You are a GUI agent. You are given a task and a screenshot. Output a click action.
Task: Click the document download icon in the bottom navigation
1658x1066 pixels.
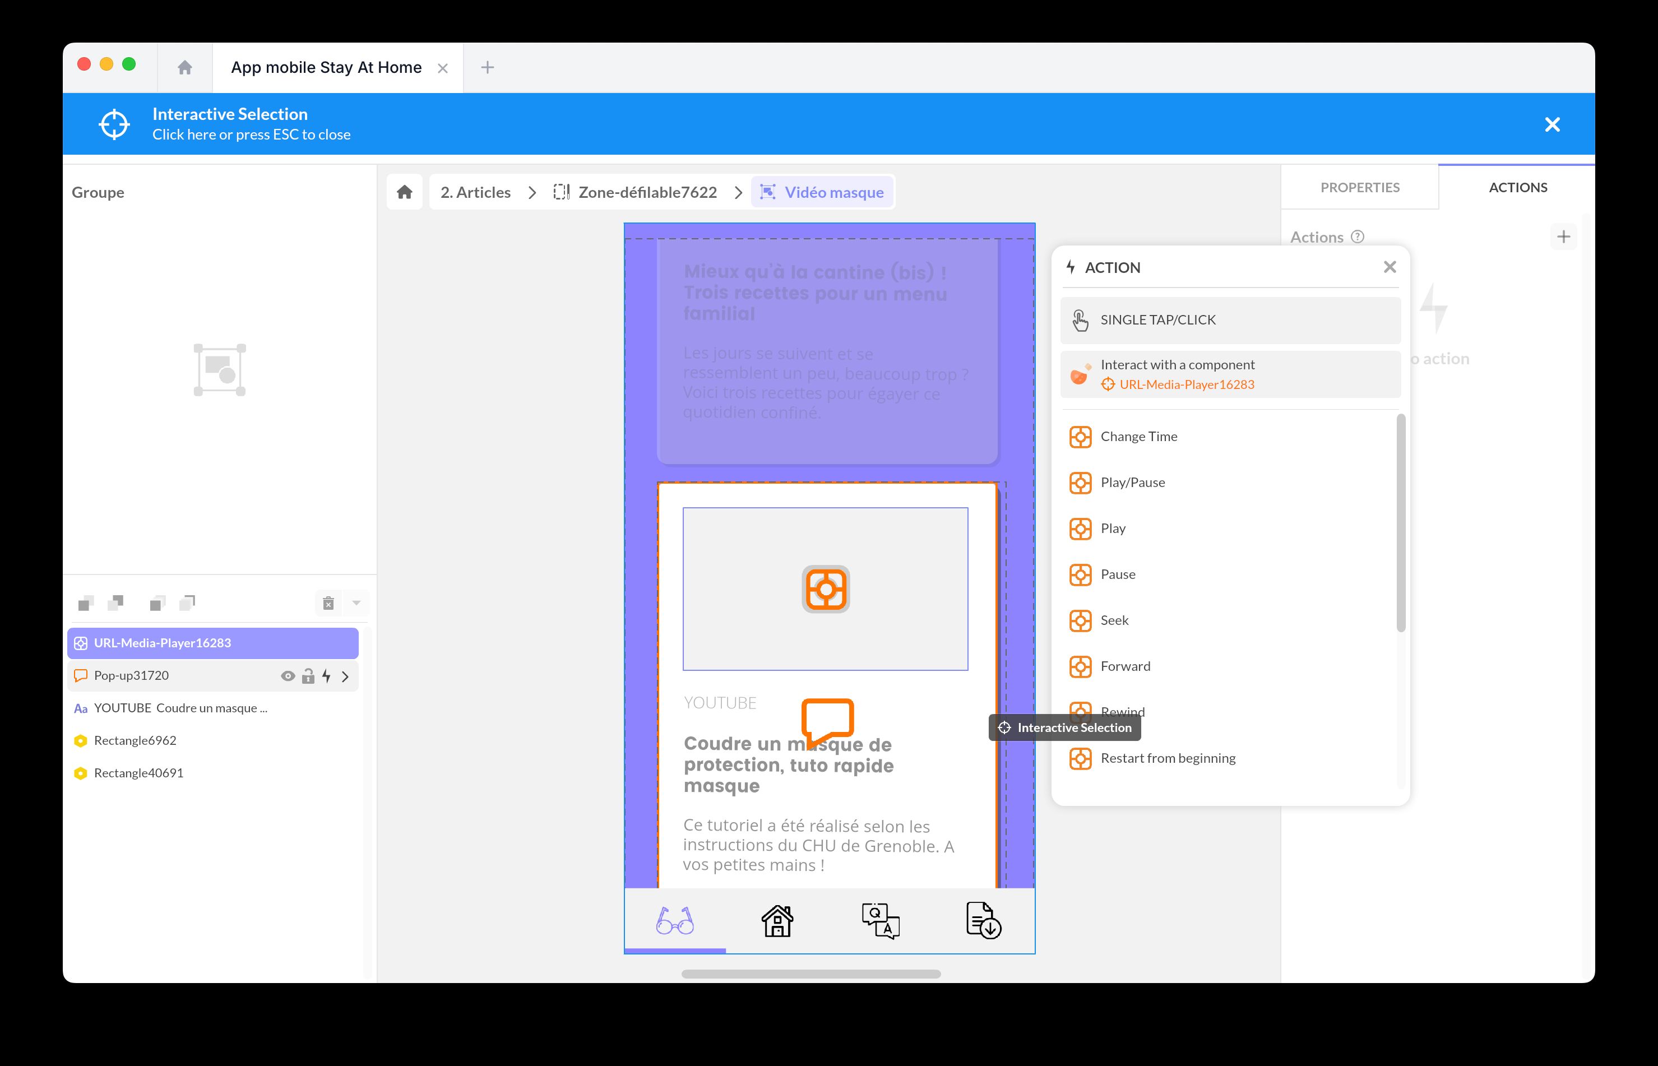(983, 921)
